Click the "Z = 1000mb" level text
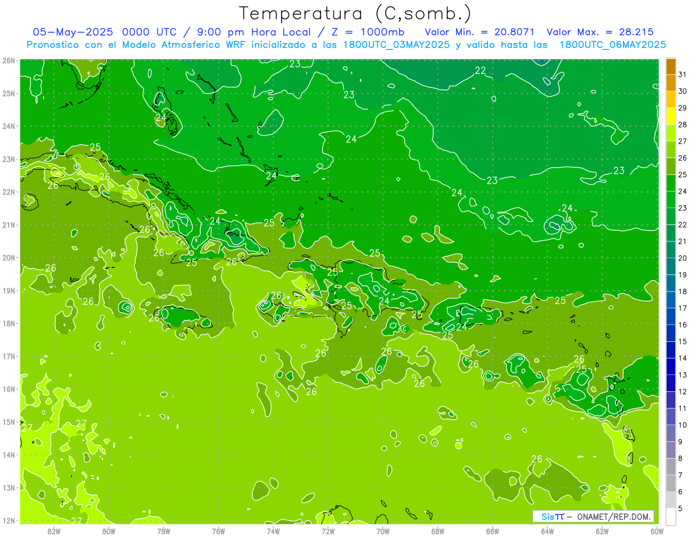Screen dimensions: 698x539 pos(369,32)
